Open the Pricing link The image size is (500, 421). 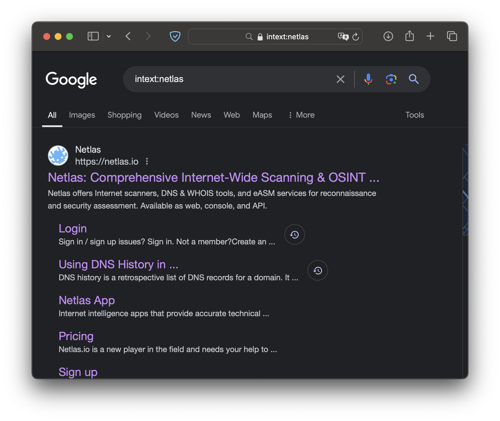76,336
